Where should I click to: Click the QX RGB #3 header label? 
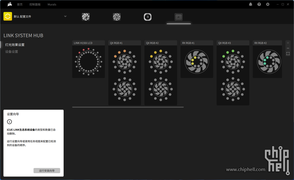[x=224, y=43]
